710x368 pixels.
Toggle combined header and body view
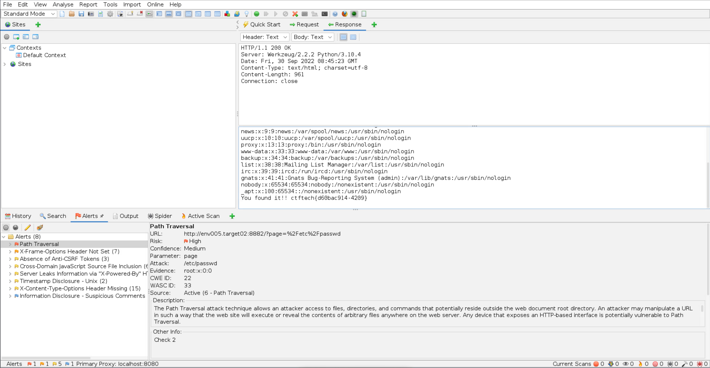tap(353, 37)
